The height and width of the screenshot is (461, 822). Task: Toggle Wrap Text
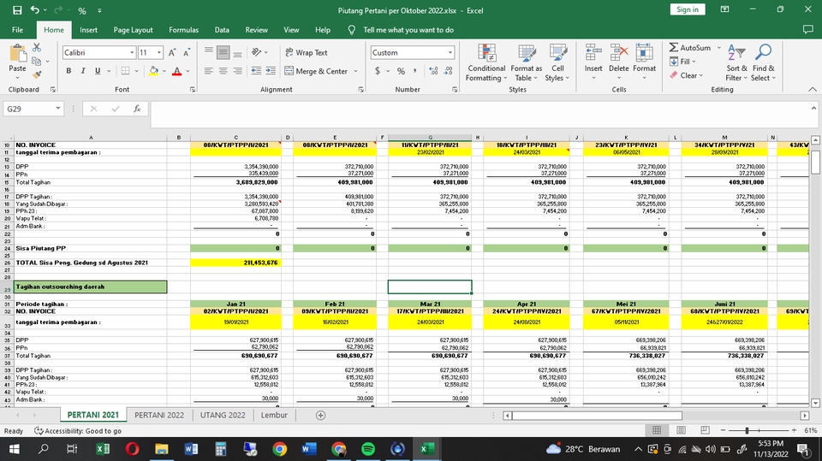click(x=307, y=52)
